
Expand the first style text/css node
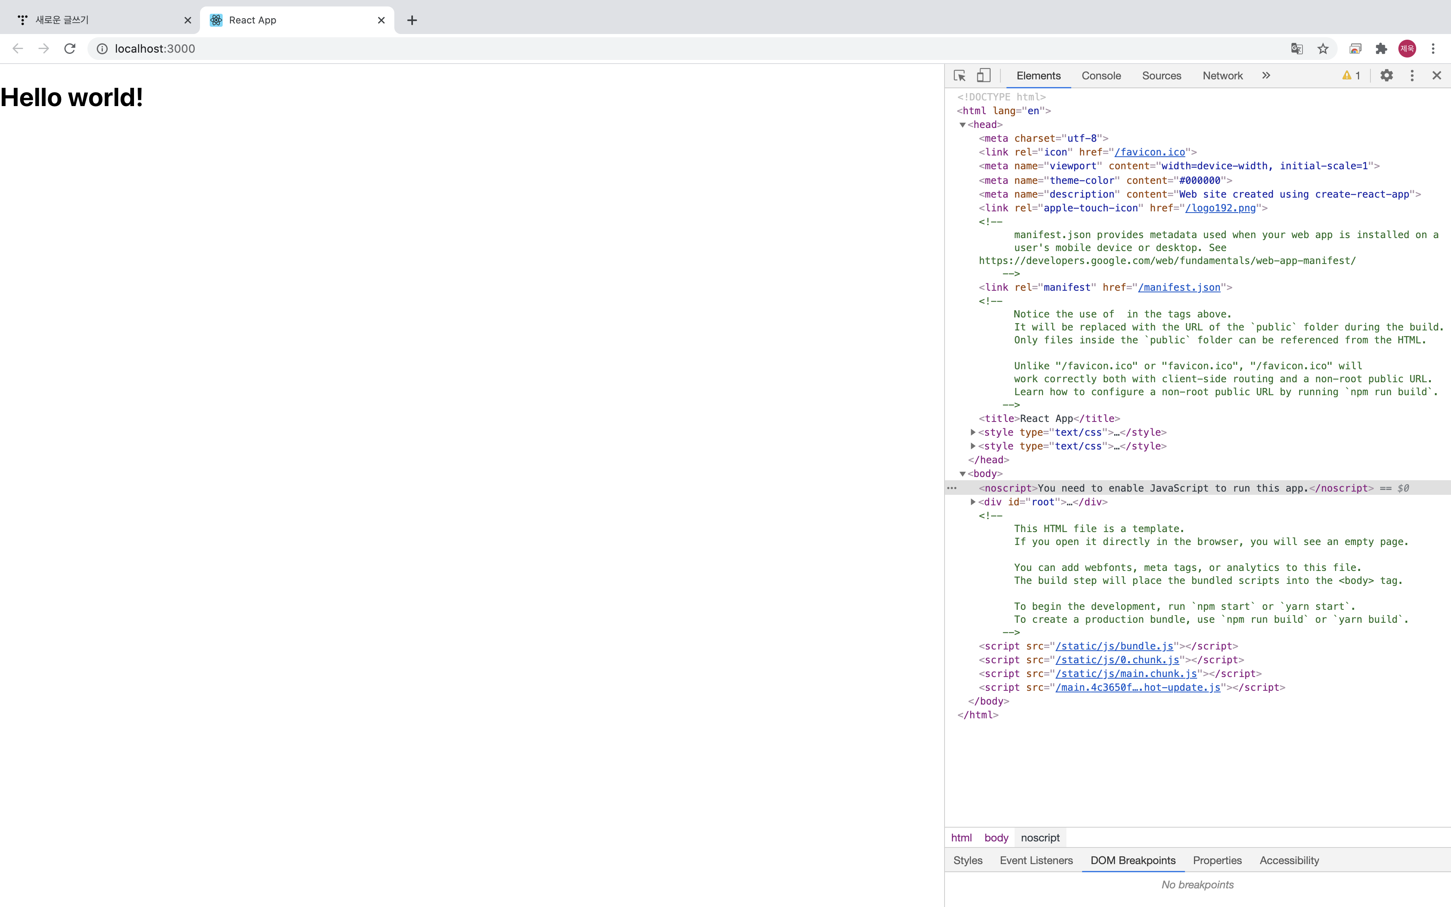coord(973,432)
